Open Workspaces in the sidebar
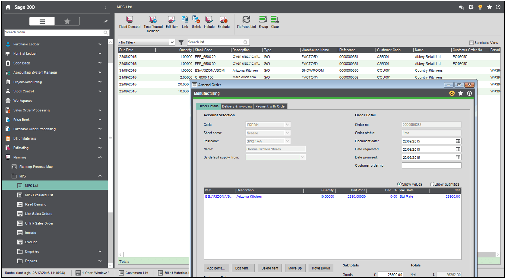Image resolution: width=506 pixels, height=279 pixels. click(x=23, y=101)
